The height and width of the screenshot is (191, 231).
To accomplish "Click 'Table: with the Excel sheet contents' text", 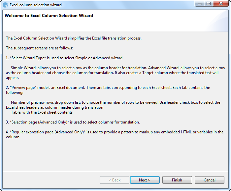I will (x=42, y=112).
